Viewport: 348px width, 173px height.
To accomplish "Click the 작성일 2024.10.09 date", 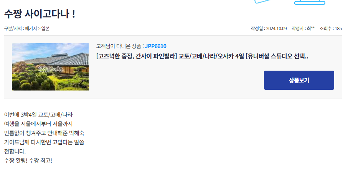I will [x=269, y=29].
